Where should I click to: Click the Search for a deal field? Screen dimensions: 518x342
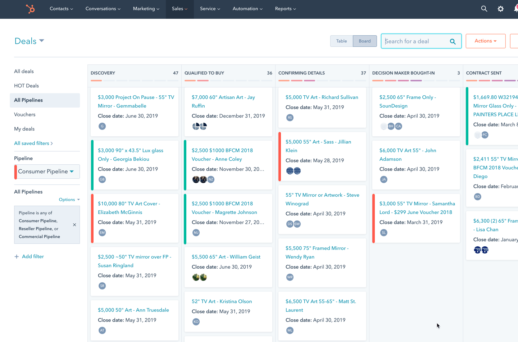click(414, 41)
